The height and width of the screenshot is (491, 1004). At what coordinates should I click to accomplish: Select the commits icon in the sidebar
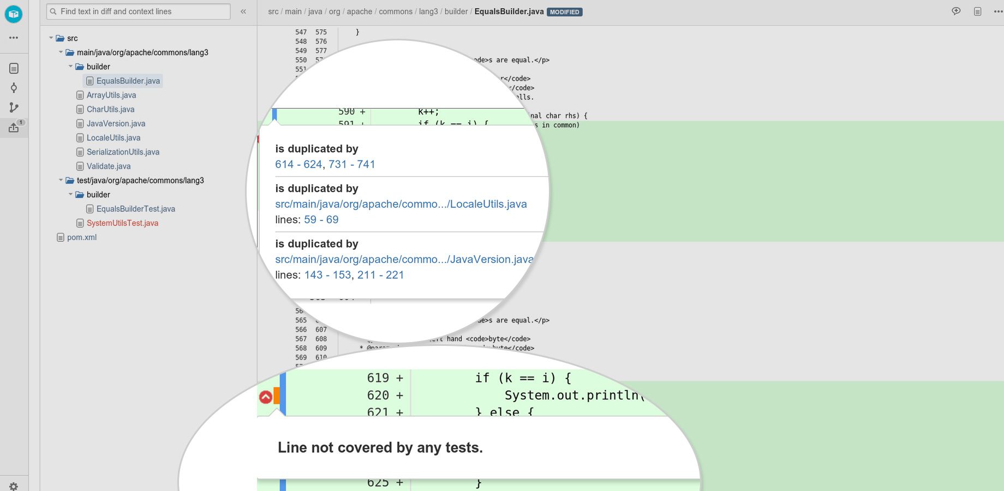coord(14,88)
